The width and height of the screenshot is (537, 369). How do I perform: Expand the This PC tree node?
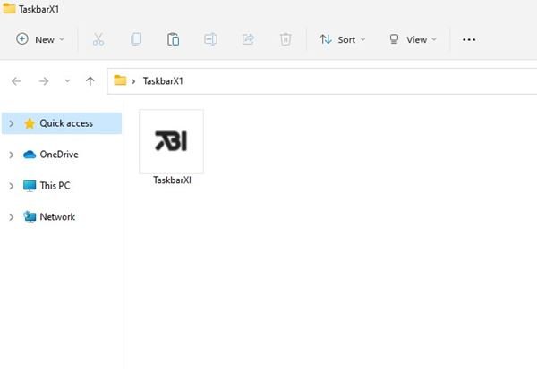(12, 186)
